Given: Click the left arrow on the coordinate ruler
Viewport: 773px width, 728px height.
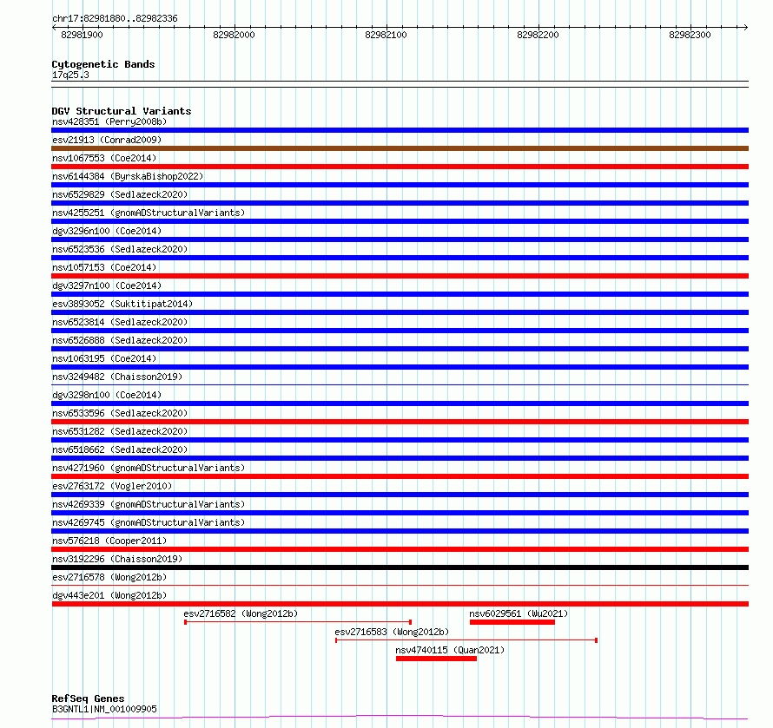Looking at the screenshot, I should point(54,28).
